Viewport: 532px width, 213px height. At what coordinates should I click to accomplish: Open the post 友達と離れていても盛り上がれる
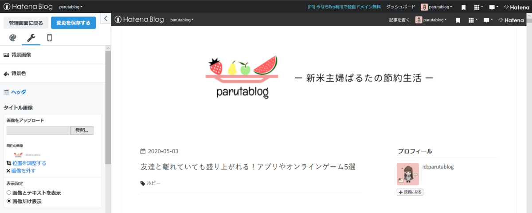coord(248,167)
